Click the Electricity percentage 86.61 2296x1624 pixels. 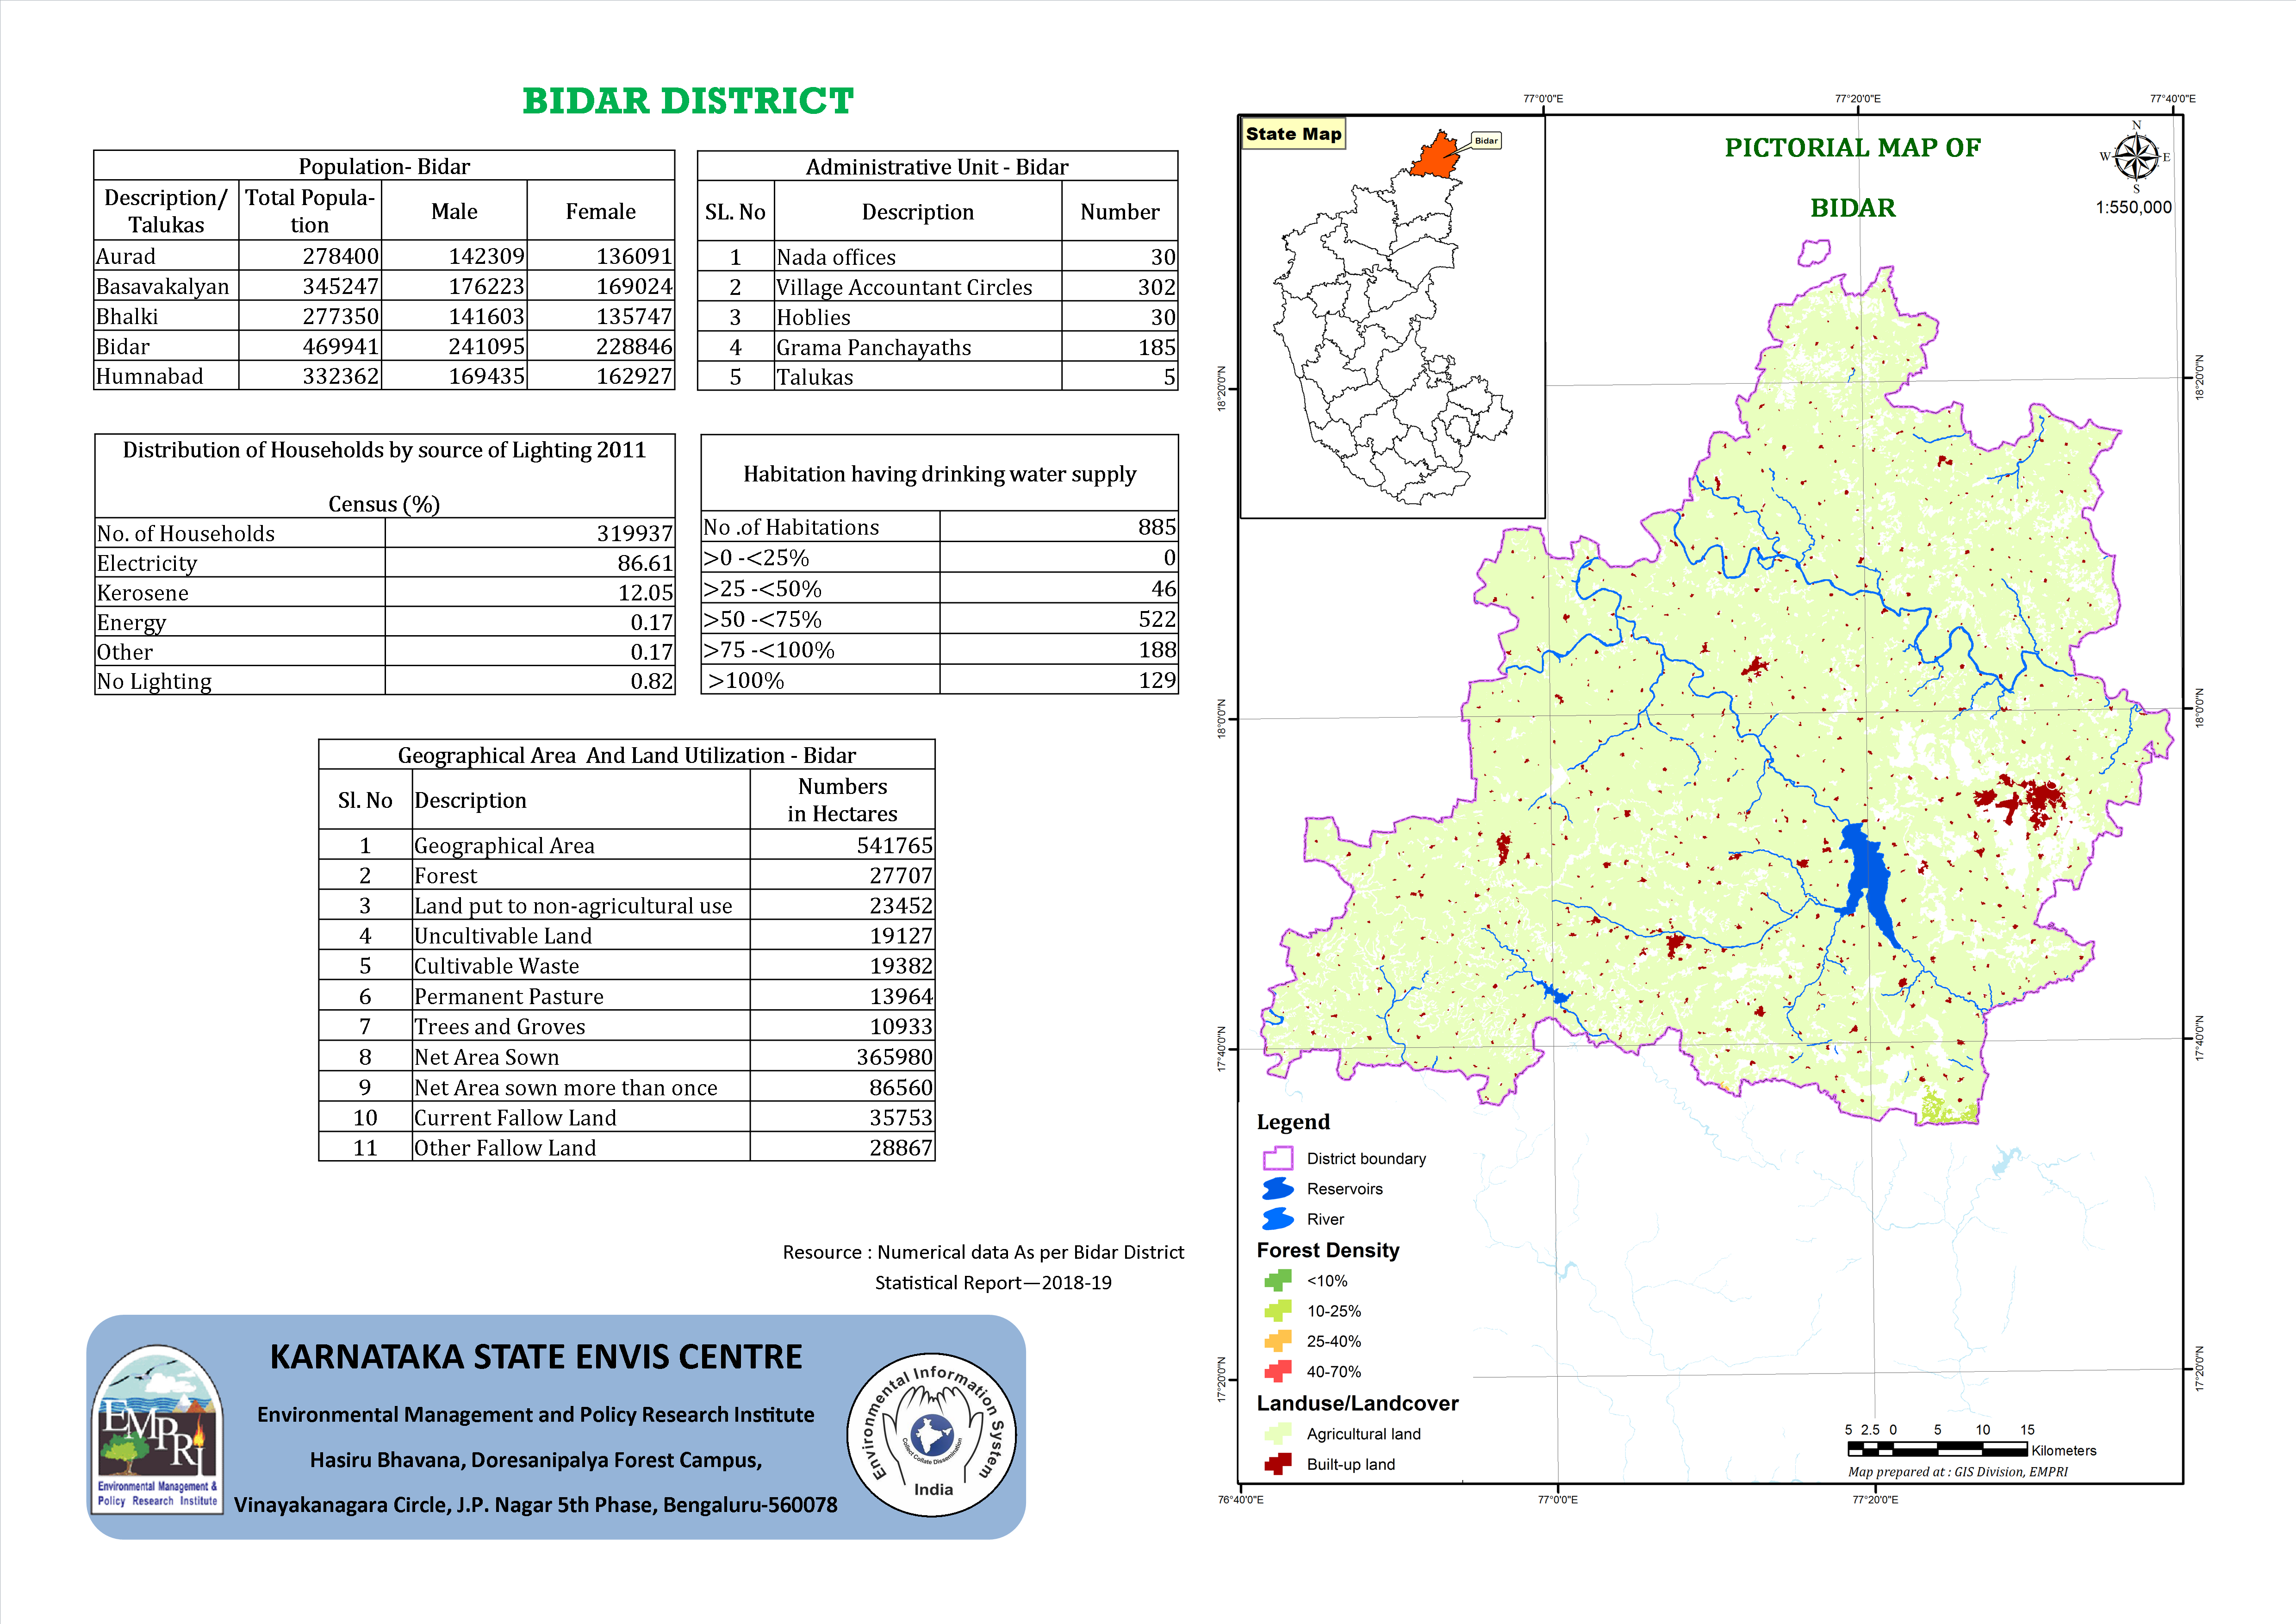645,563
